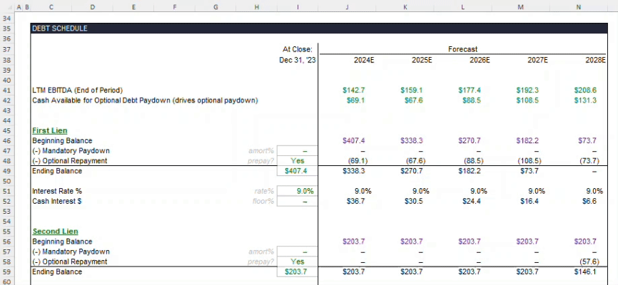Select column J header
This screenshot has height=285, width=618.
coord(346,6)
